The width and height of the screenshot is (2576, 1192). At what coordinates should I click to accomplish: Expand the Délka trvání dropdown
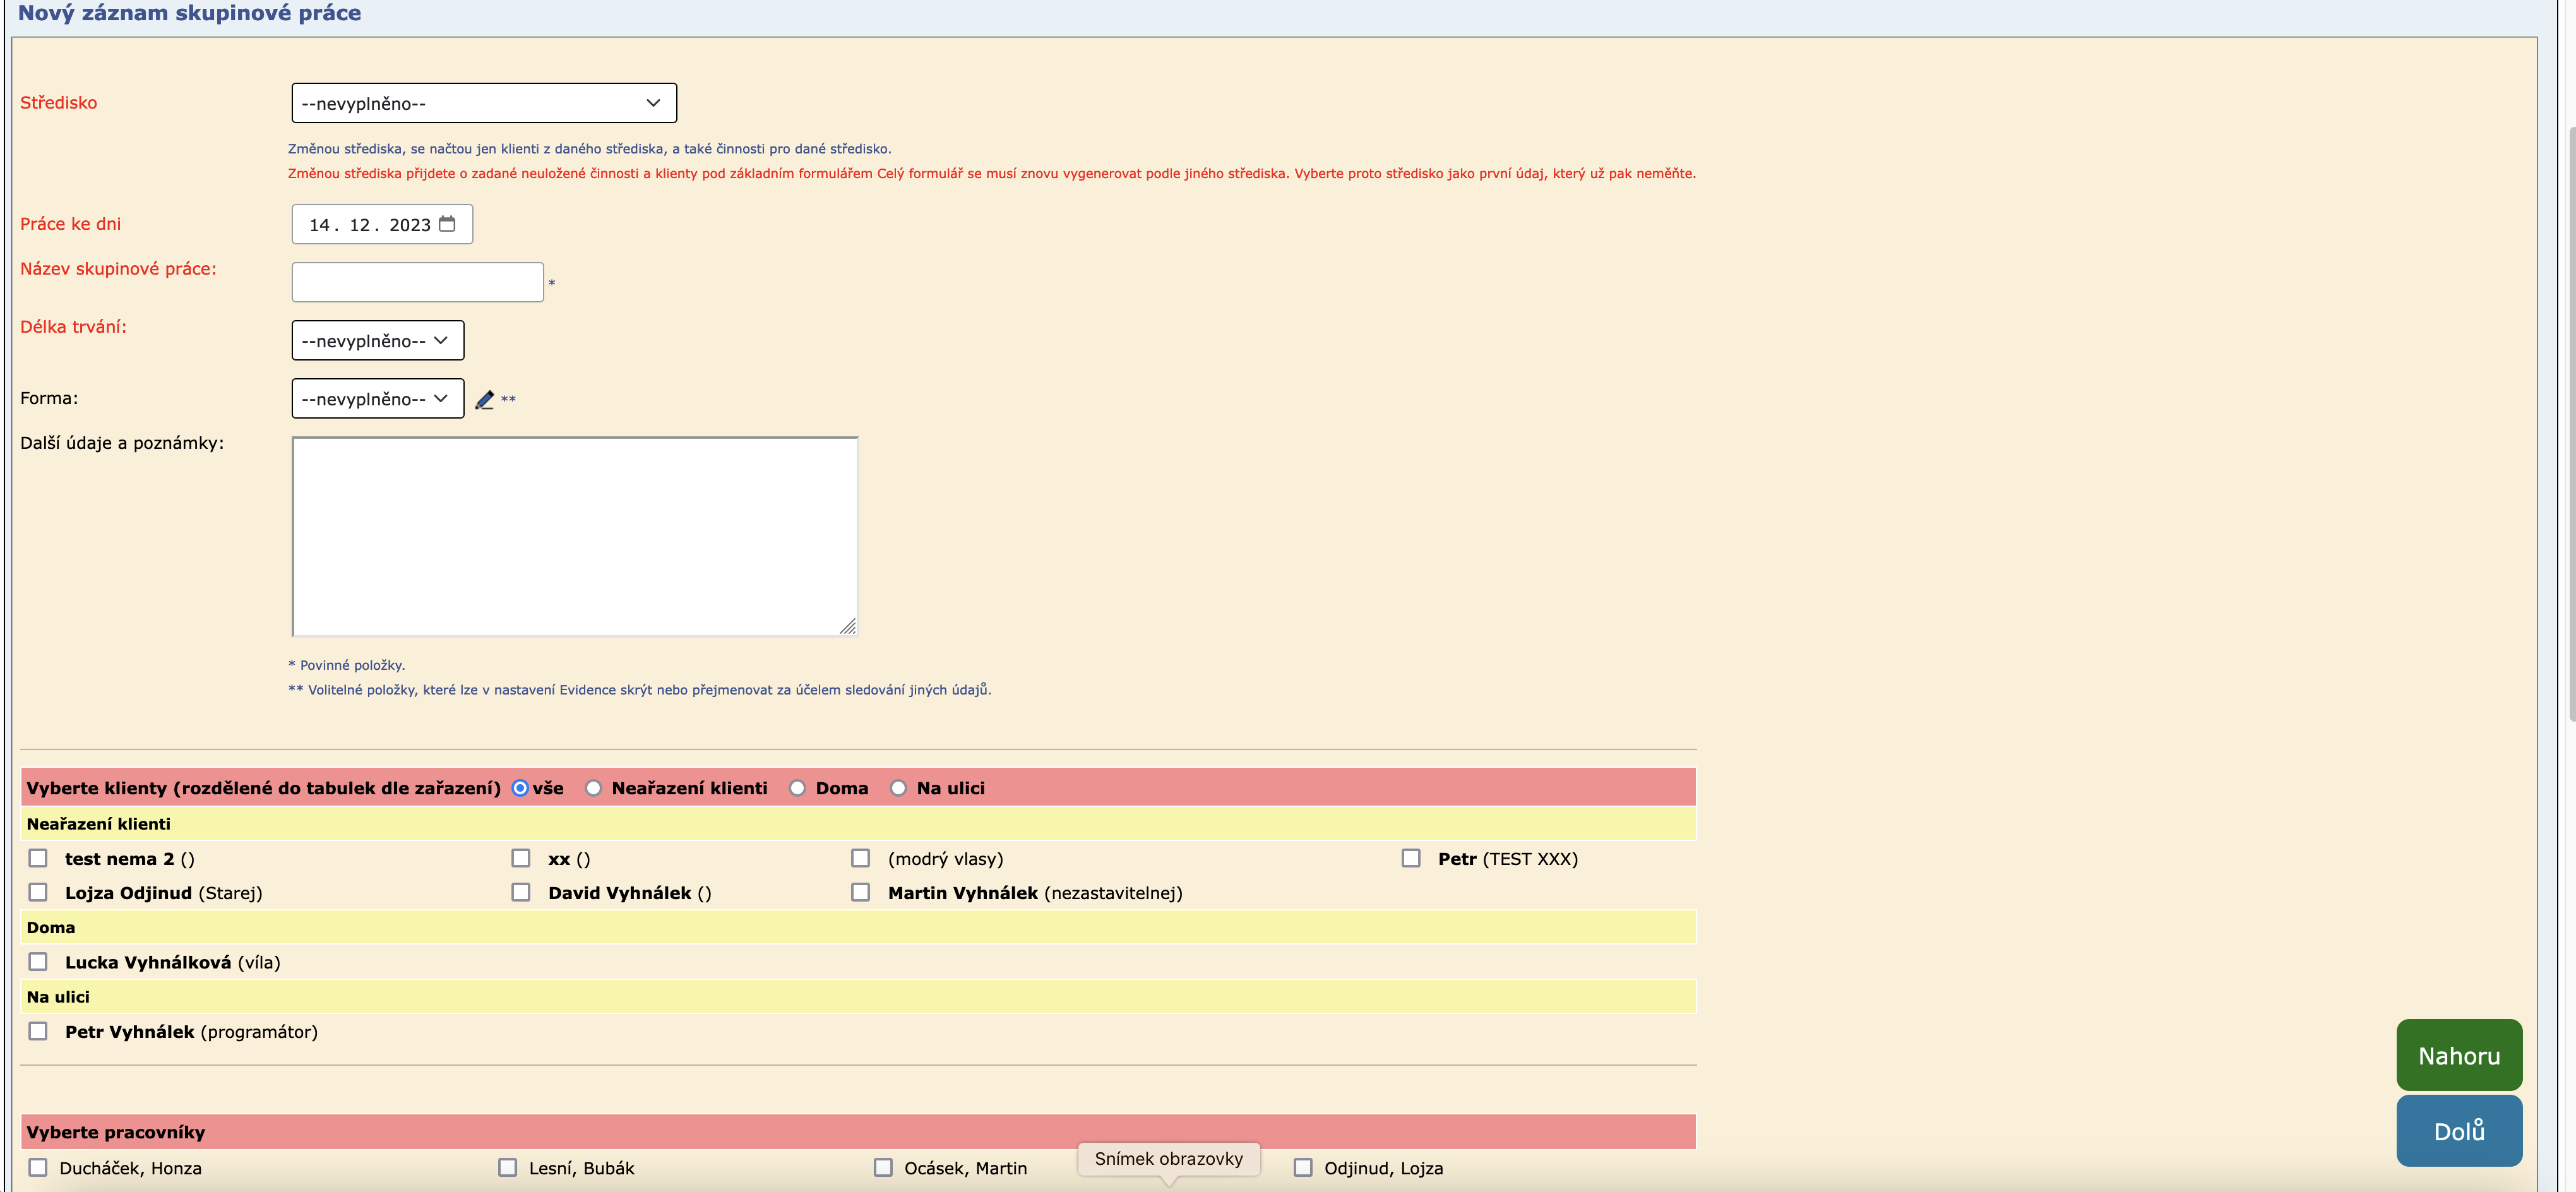coord(377,340)
